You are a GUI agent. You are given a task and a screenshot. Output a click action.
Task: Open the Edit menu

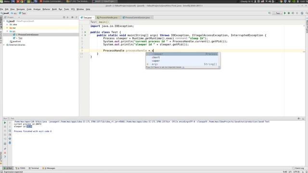click(7, 9)
